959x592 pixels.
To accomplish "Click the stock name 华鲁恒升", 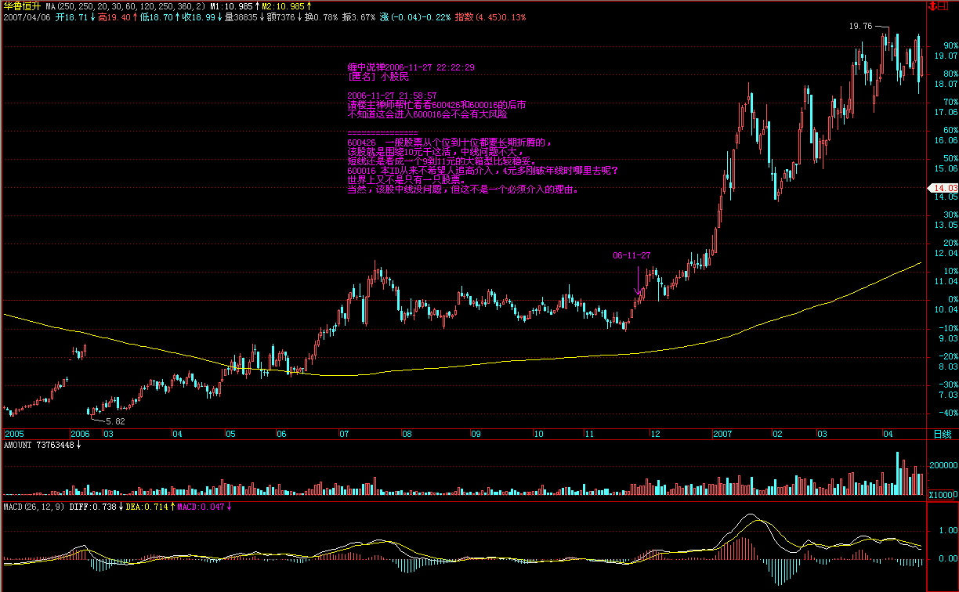I will [x=21, y=5].
